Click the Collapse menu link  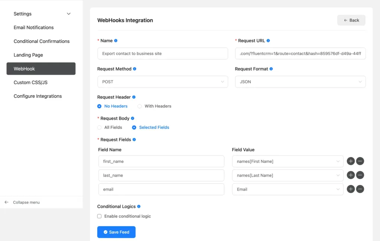26,202
